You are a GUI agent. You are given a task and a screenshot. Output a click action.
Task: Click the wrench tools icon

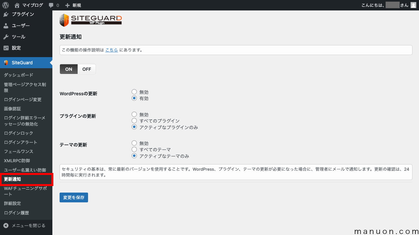click(x=6, y=37)
